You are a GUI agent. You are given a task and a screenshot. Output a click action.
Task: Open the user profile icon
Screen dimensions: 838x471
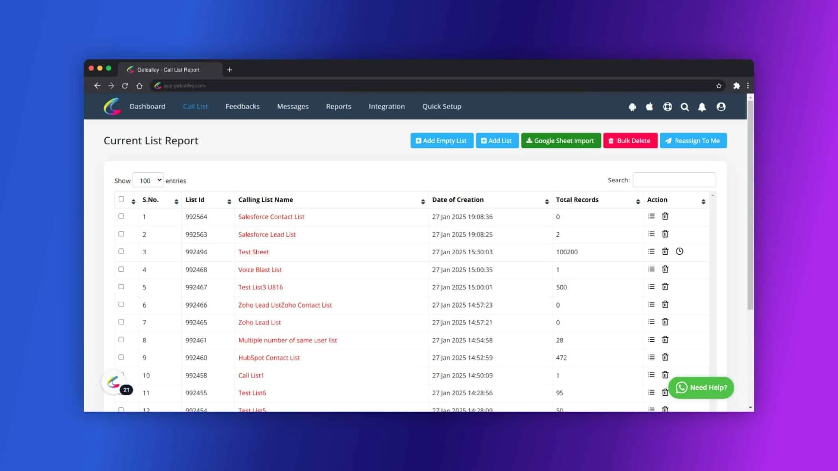(721, 107)
